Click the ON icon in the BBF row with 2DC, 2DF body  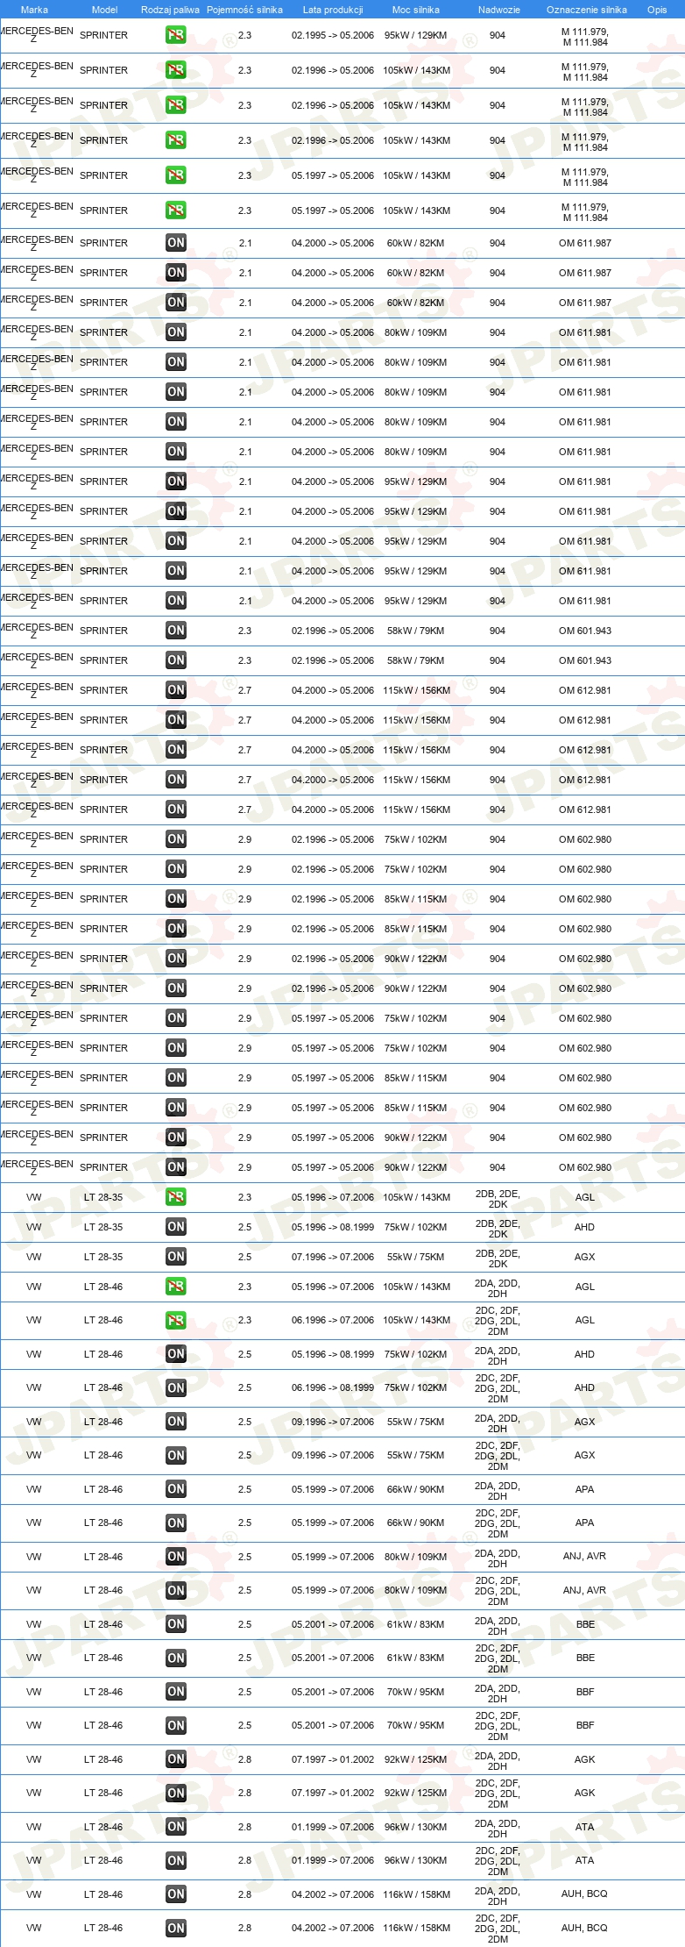tap(175, 1725)
